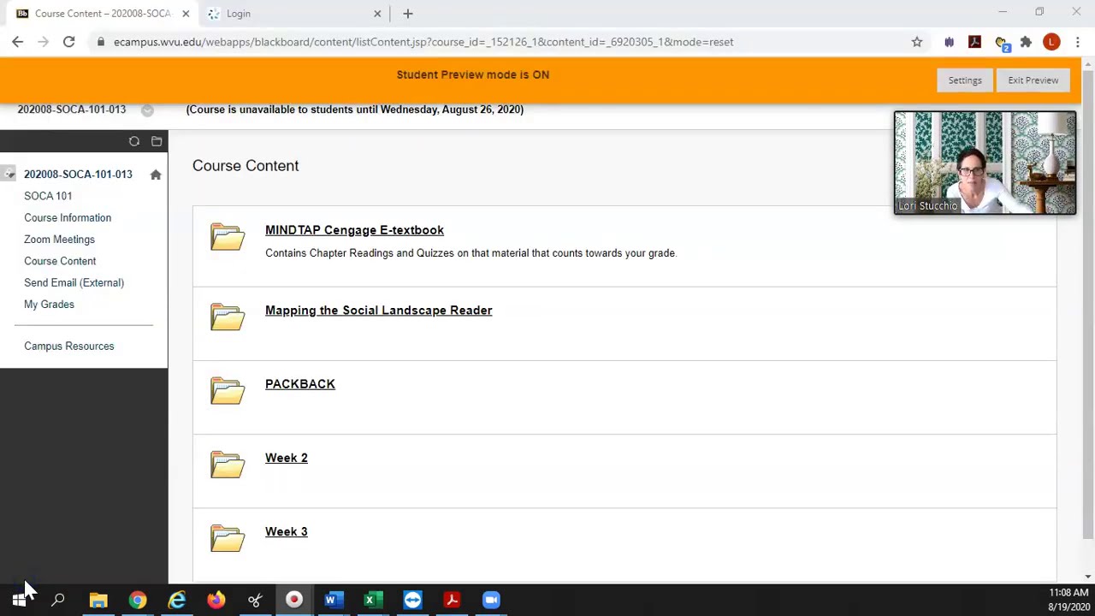
Task: Close the Login tab
Action: point(377,14)
